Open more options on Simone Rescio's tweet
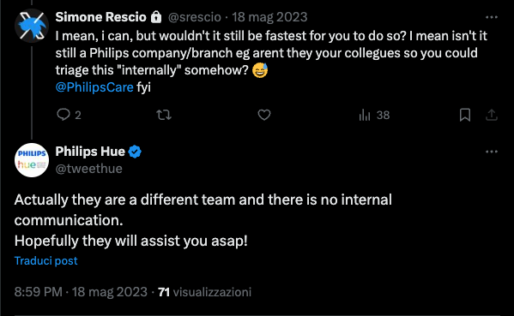This screenshot has height=316, width=514. (492, 17)
